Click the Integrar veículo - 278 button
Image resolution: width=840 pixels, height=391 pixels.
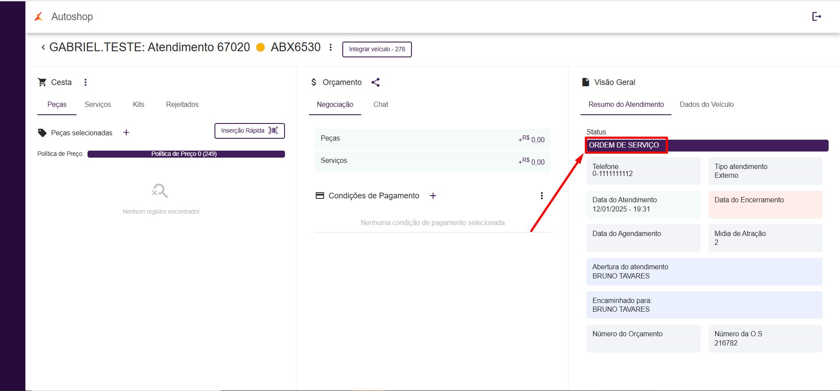[377, 49]
